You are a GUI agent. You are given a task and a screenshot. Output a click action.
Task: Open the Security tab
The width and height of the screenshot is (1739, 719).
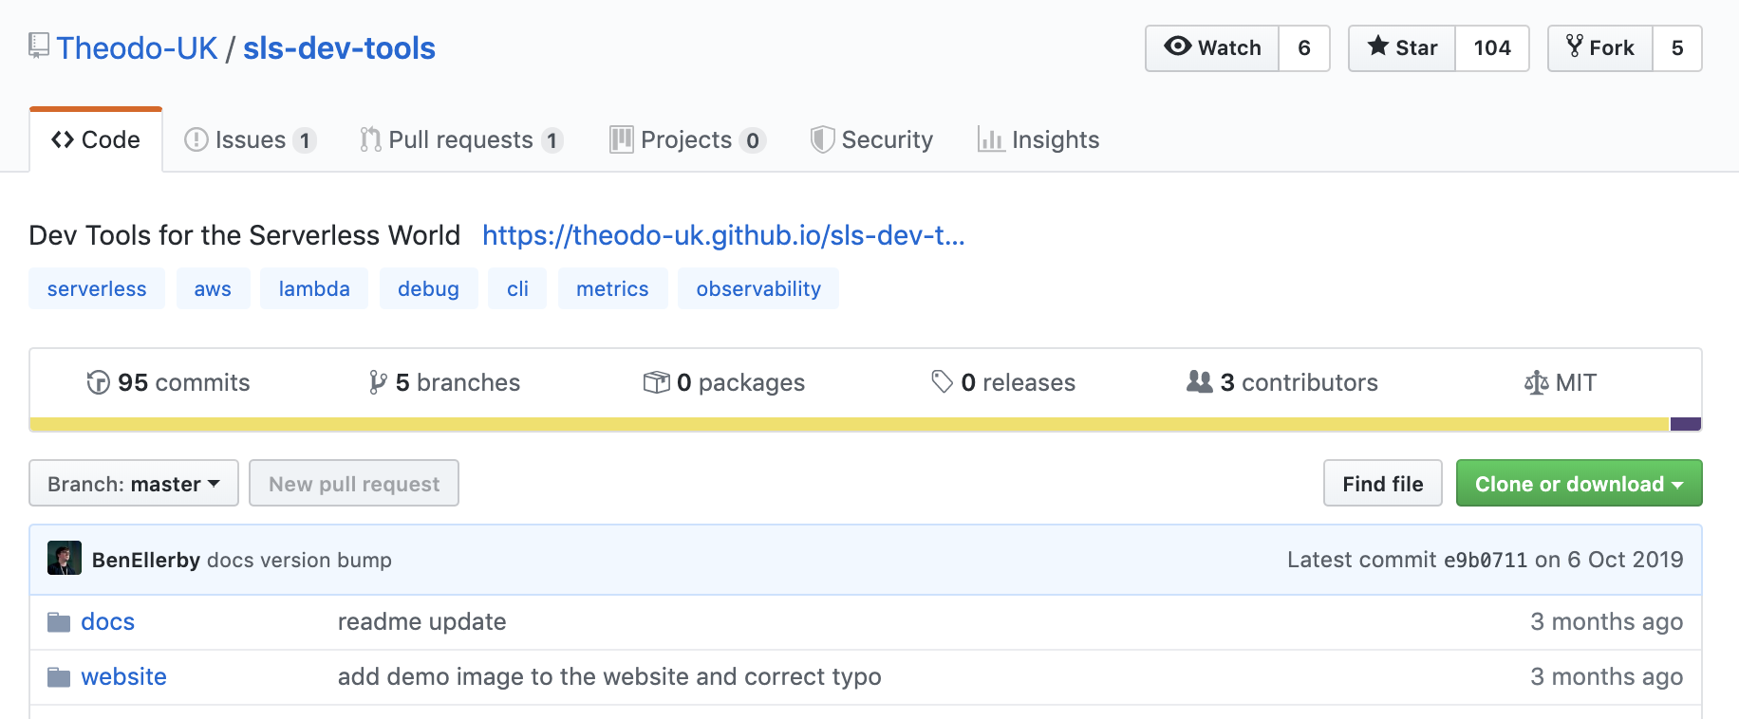click(x=871, y=139)
